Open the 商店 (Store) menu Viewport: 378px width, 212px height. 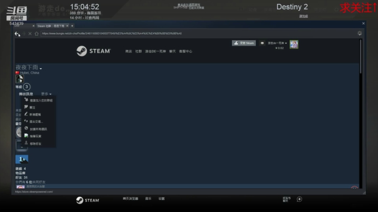tap(129, 51)
